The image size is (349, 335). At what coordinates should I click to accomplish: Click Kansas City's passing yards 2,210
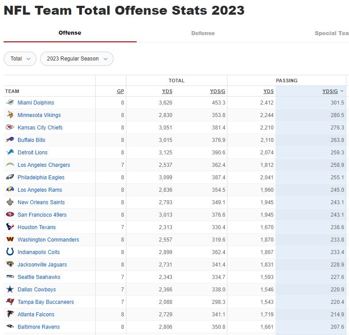pyautogui.click(x=267, y=127)
